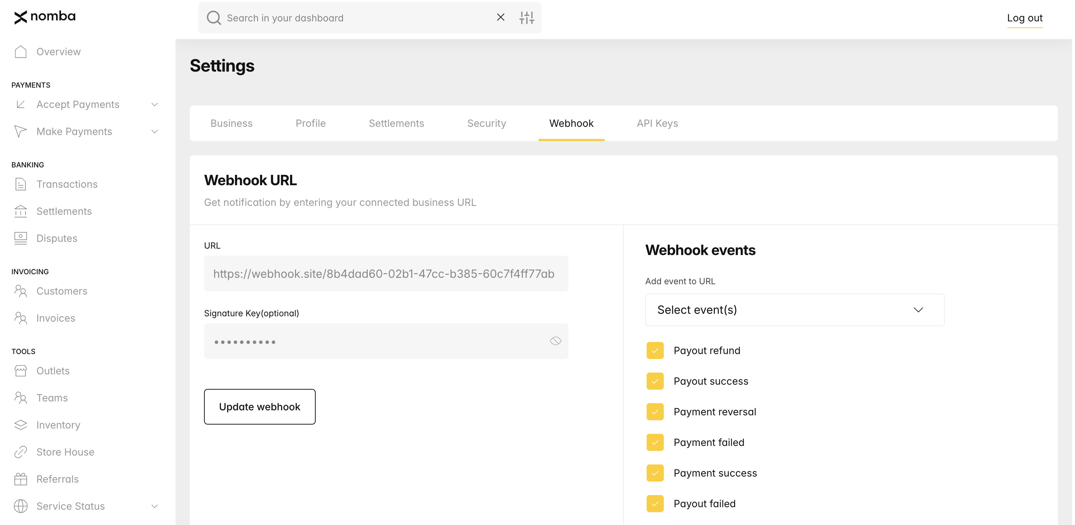This screenshot has width=1075, height=525.
Task: Expand the Accept Payments menu chevron
Action: click(x=155, y=105)
